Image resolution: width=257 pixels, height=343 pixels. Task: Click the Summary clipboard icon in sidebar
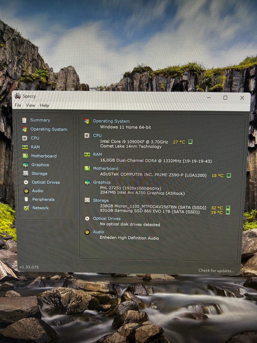[x=24, y=120]
